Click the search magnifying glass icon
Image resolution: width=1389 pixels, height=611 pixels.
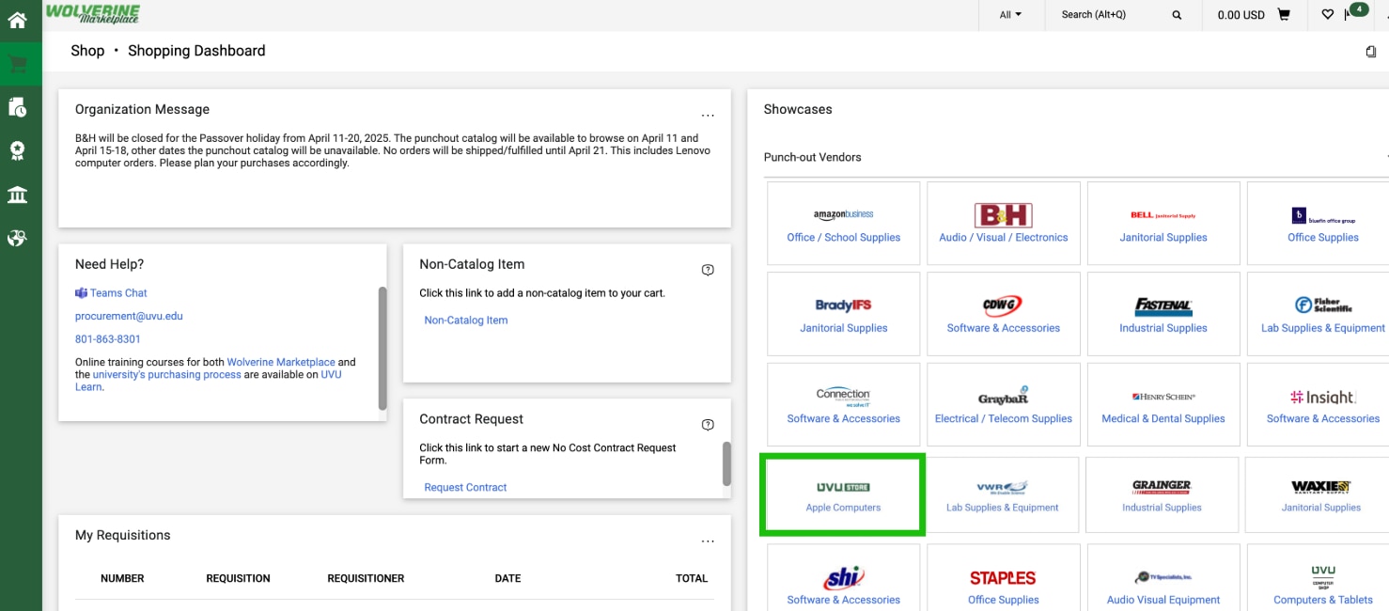pos(1177,15)
